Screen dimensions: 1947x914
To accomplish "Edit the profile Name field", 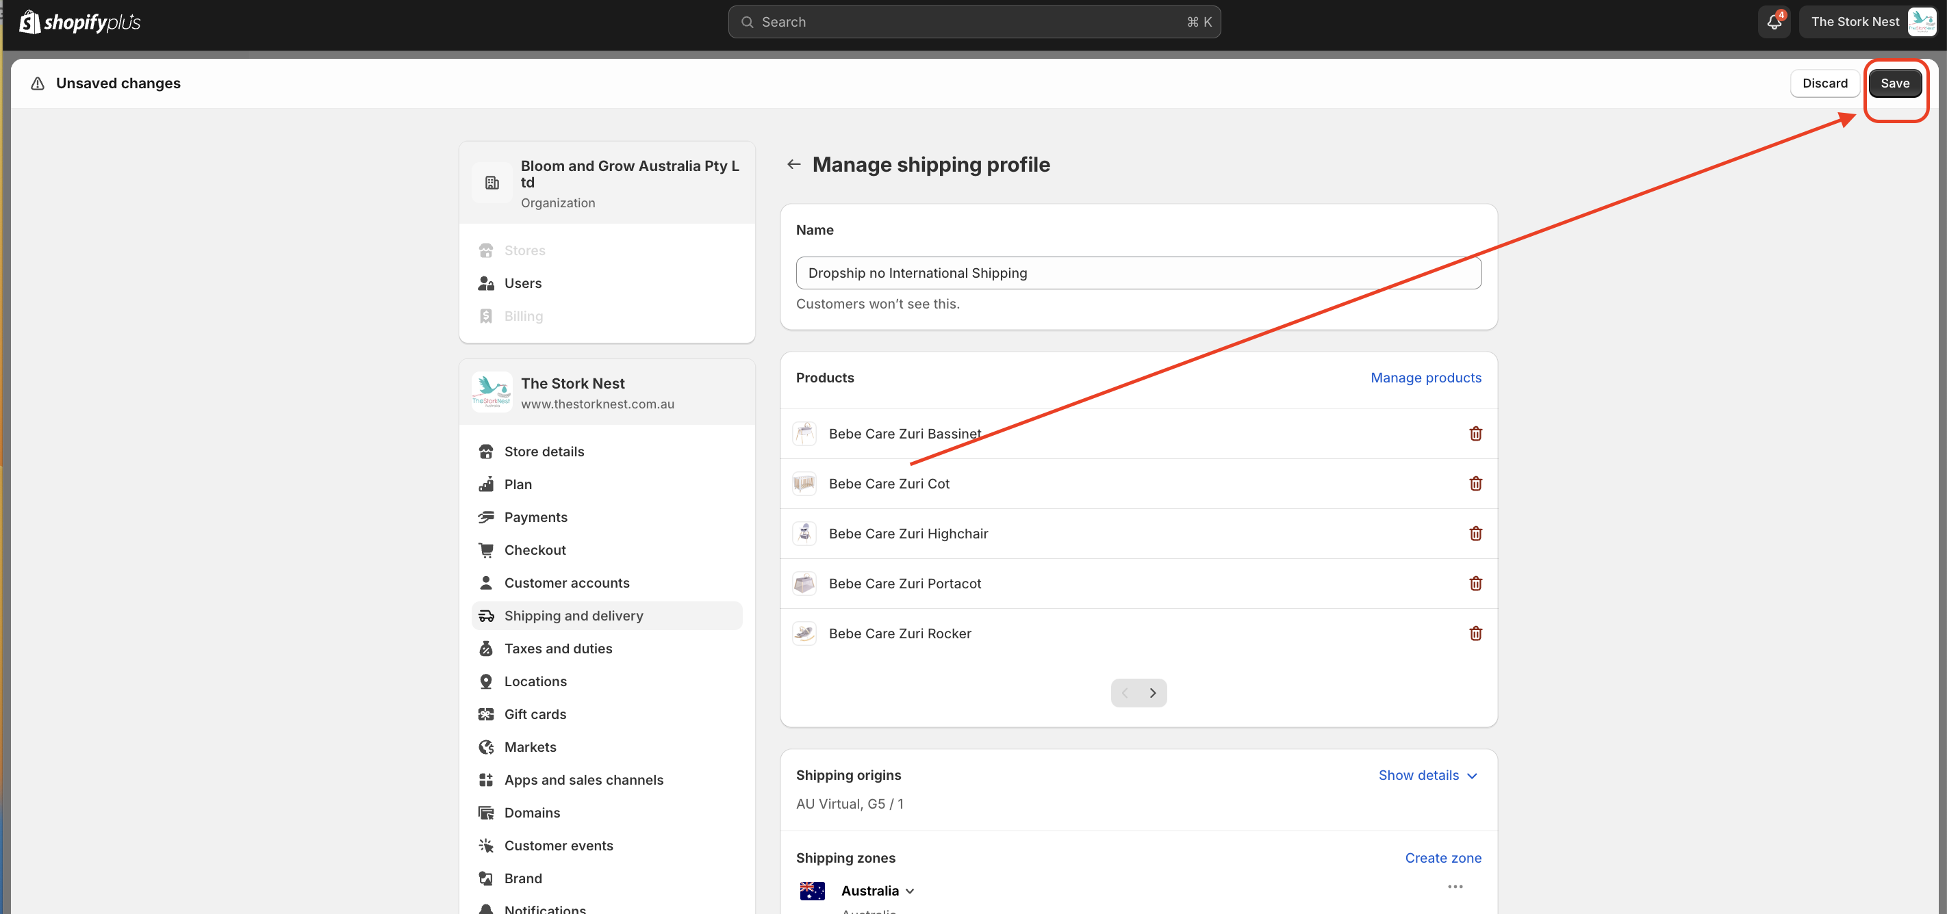I will coord(1138,273).
